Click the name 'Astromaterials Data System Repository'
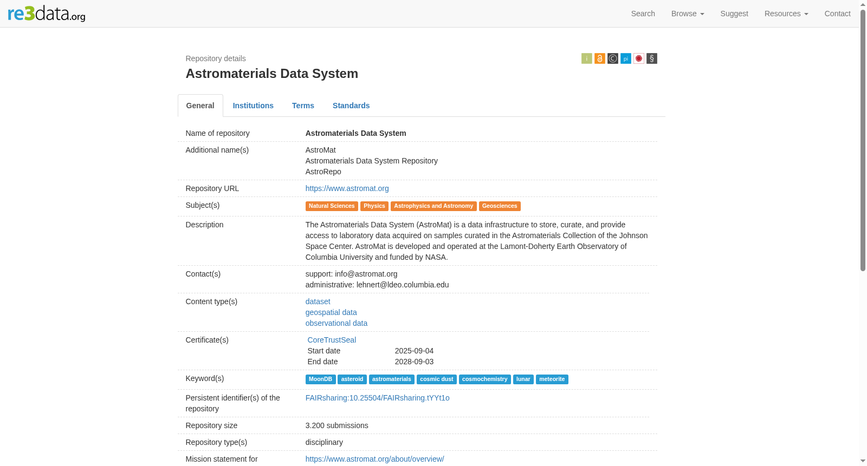The height and width of the screenshot is (466, 867). [x=372, y=161]
